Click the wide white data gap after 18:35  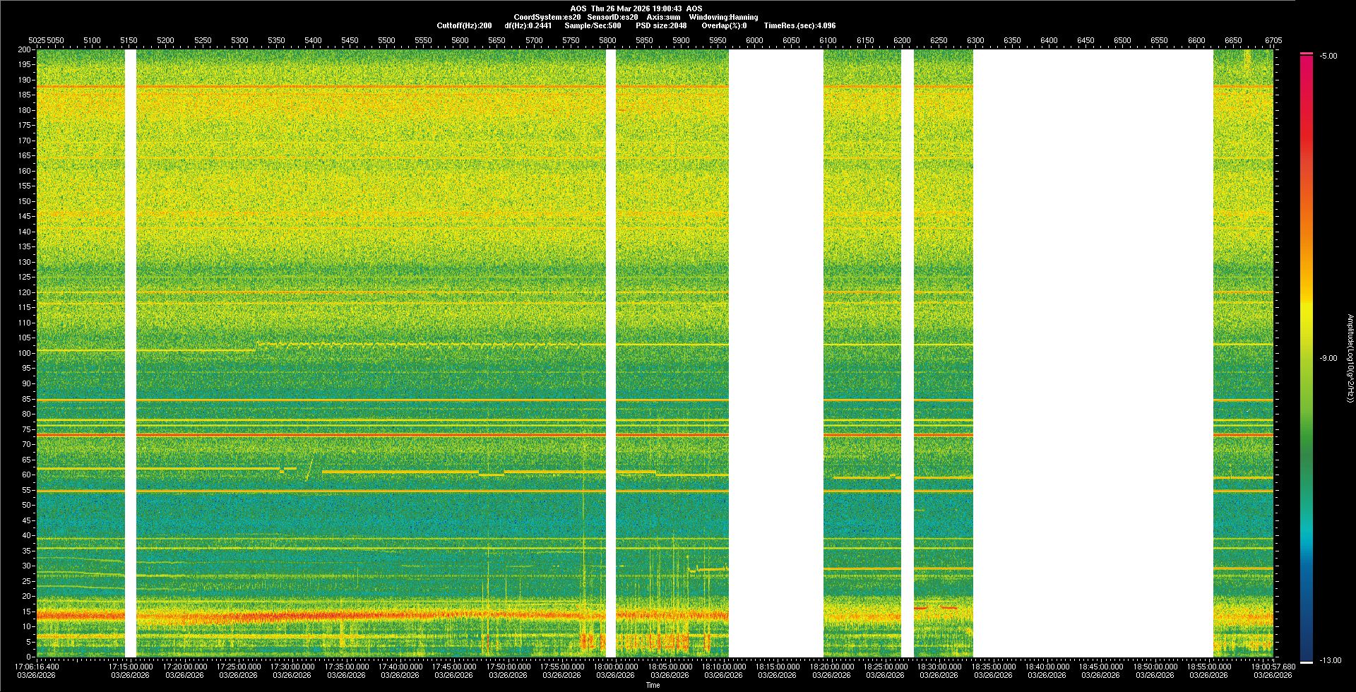(x=1093, y=353)
